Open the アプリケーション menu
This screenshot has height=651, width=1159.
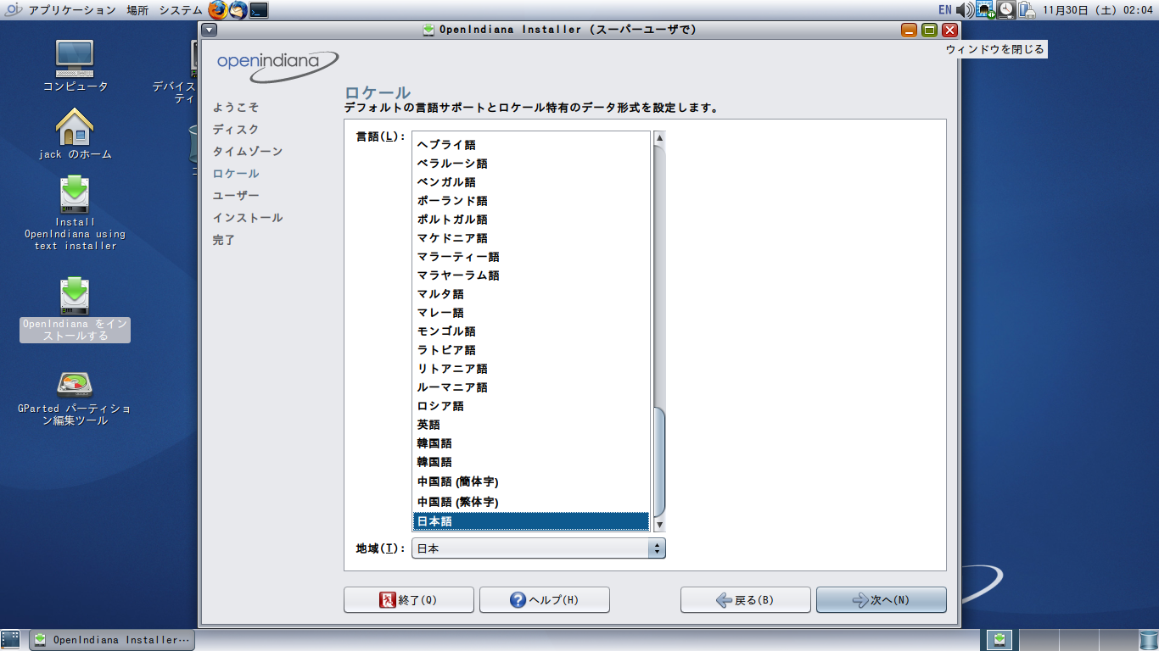click(x=72, y=10)
